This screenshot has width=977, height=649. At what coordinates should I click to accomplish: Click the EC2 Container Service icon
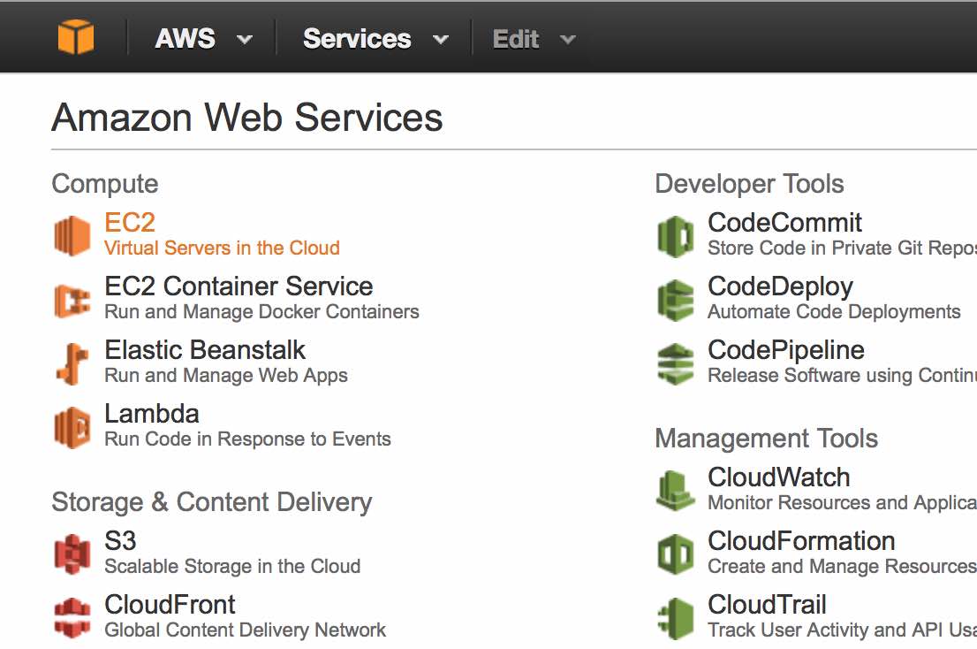pyautogui.click(x=72, y=301)
